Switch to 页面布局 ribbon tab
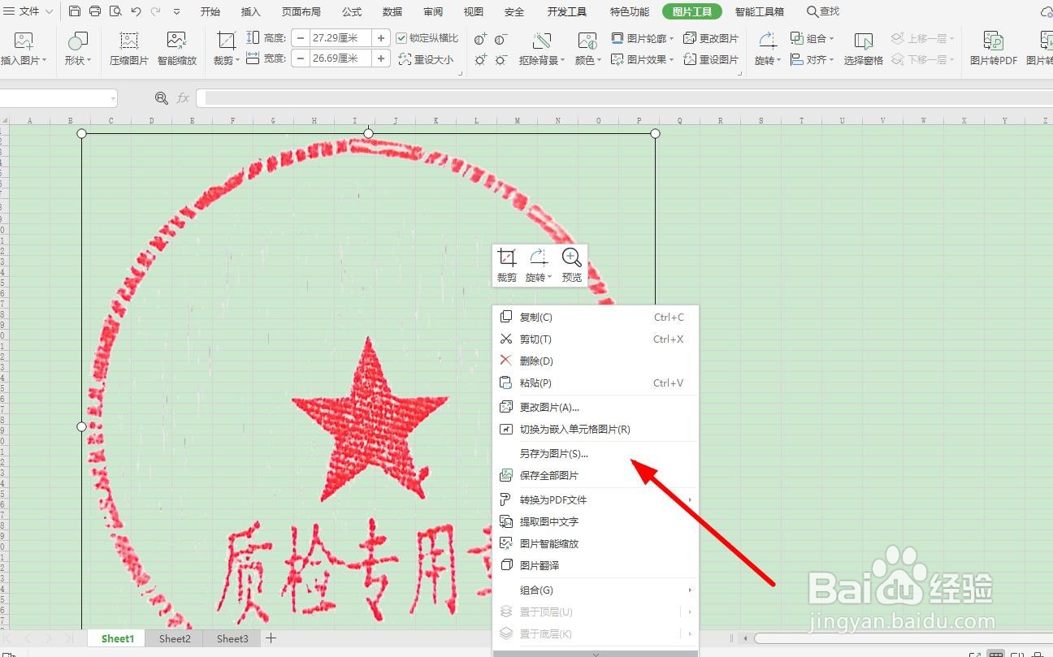This screenshot has height=657, width=1053. click(301, 11)
